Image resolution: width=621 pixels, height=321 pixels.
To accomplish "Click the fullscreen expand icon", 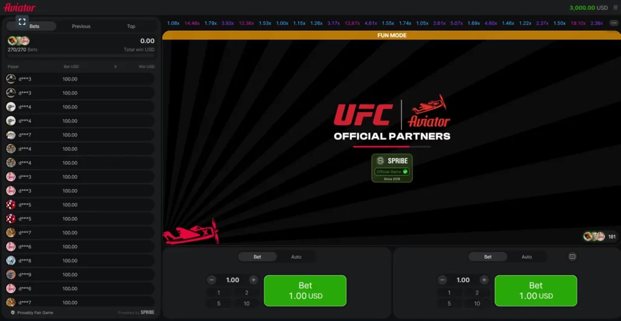I will (x=22, y=21).
